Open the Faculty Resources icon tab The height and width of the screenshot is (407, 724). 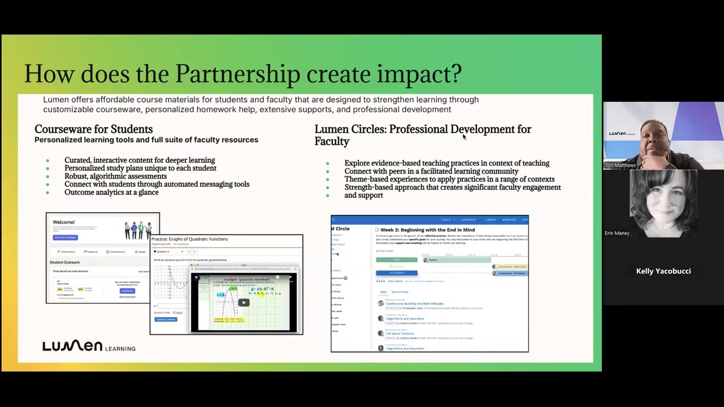coord(115,252)
